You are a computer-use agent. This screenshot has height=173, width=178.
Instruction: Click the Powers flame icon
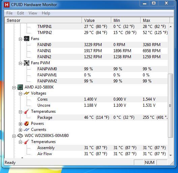(x=27, y=124)
